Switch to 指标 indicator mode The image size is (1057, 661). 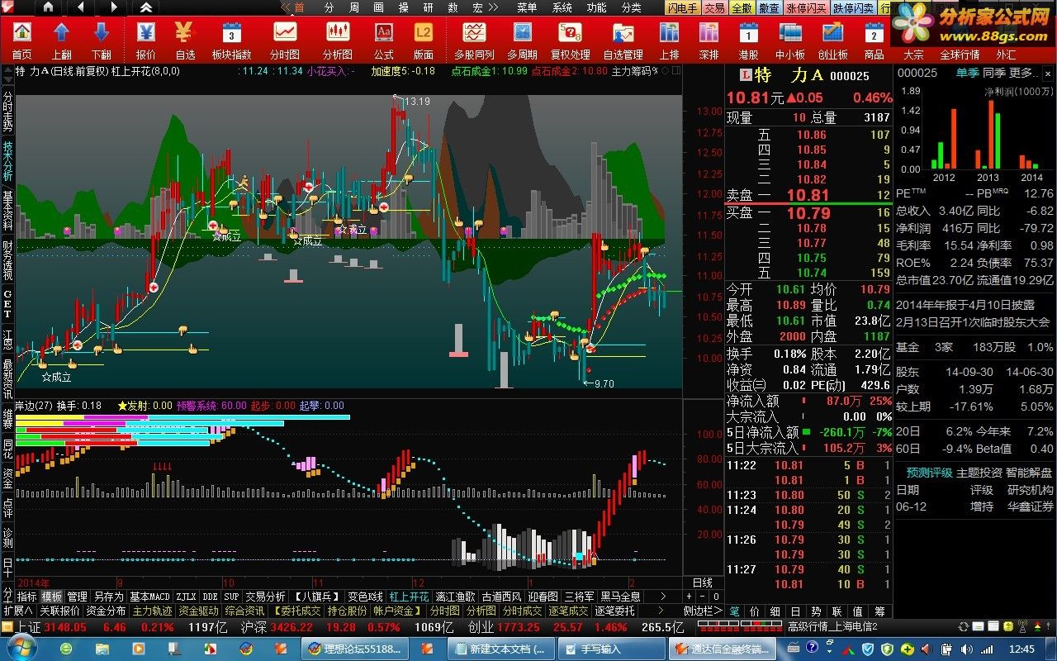pos(27,596)
